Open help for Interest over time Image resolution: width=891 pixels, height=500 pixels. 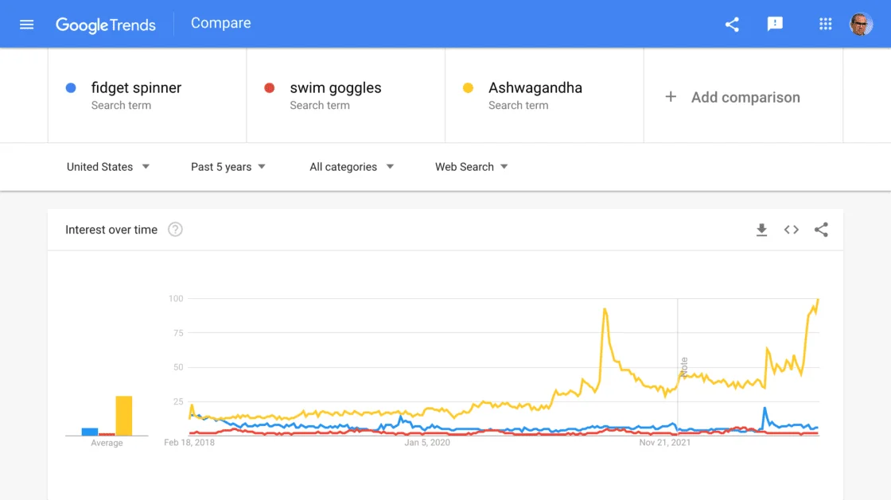point(176,230)
